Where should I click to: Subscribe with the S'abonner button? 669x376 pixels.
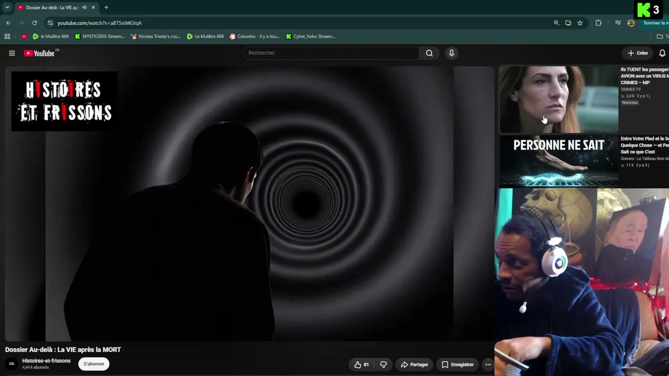[x=94, y=364]
